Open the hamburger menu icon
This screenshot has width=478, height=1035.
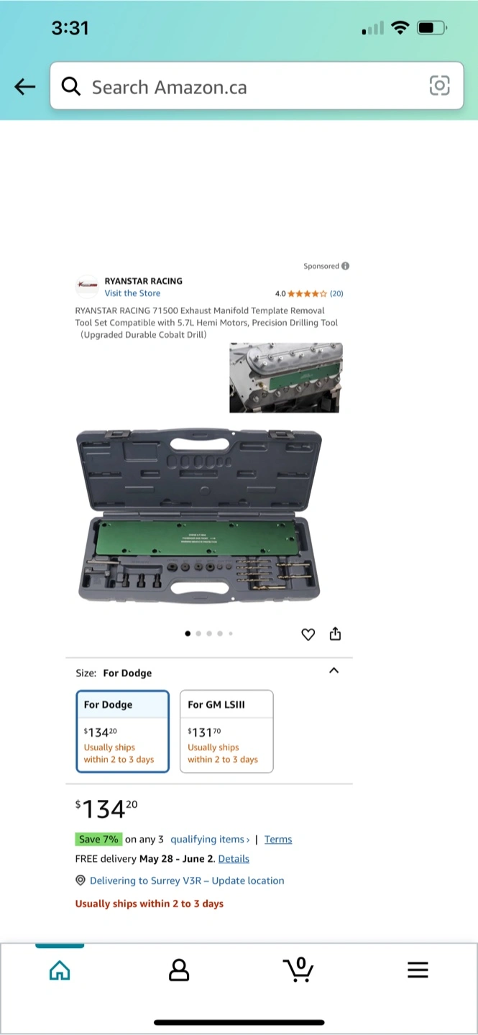(418, 970)
